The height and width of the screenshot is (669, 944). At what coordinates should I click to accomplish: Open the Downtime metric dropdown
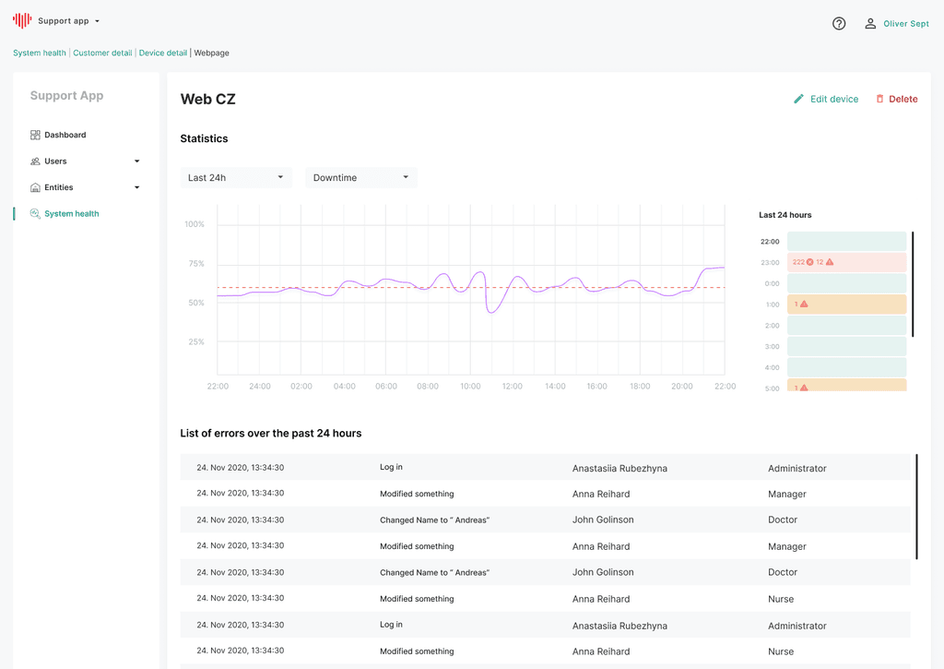(361, 177)
